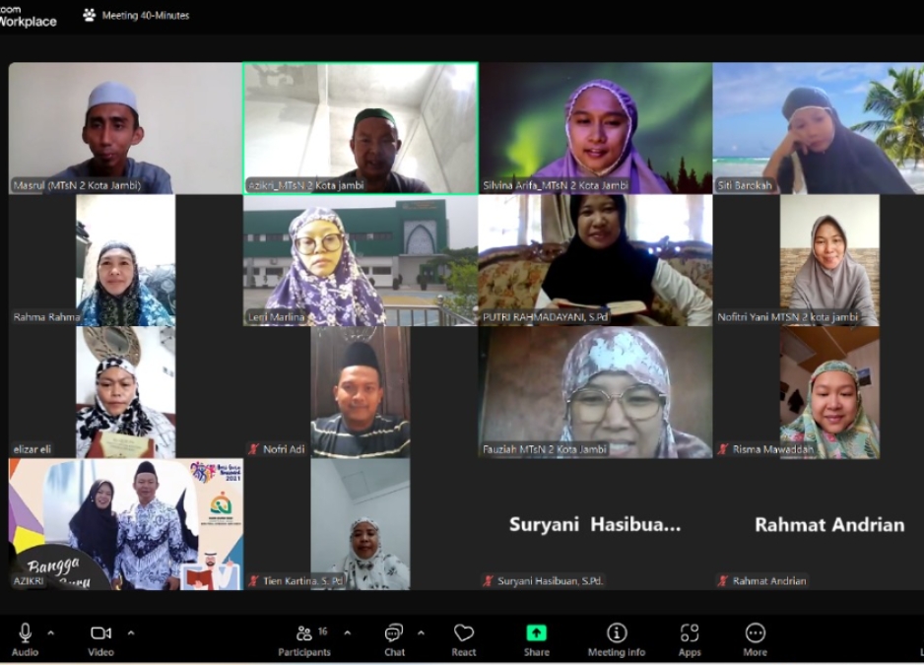Select the Meeting 40-Minutes tab
924x665 pixels.
(x=146, y=15)
